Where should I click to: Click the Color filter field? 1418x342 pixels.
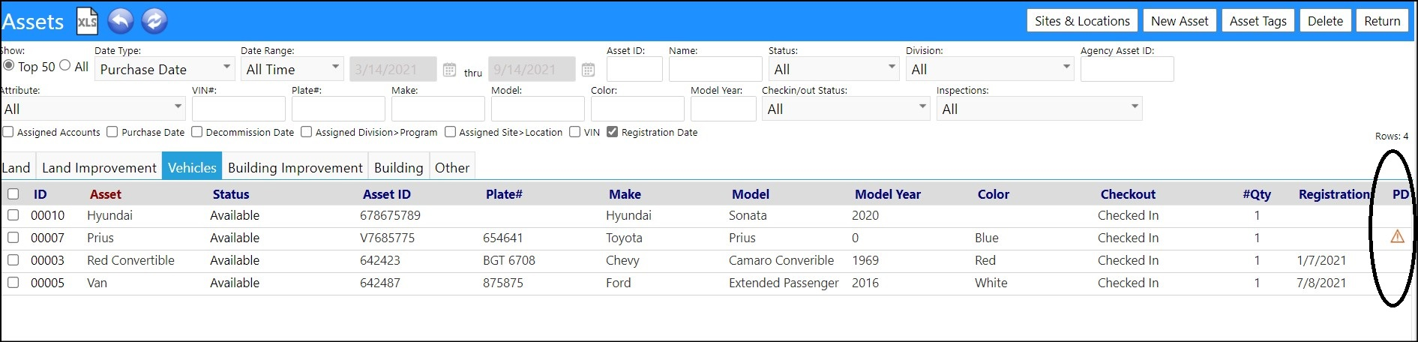637,109
